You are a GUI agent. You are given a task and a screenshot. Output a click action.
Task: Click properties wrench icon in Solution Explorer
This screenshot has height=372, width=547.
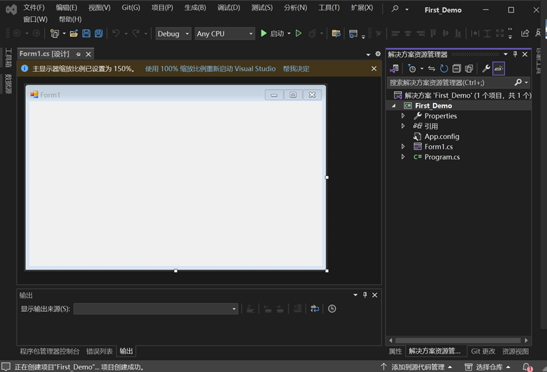[x=486, y=69]
